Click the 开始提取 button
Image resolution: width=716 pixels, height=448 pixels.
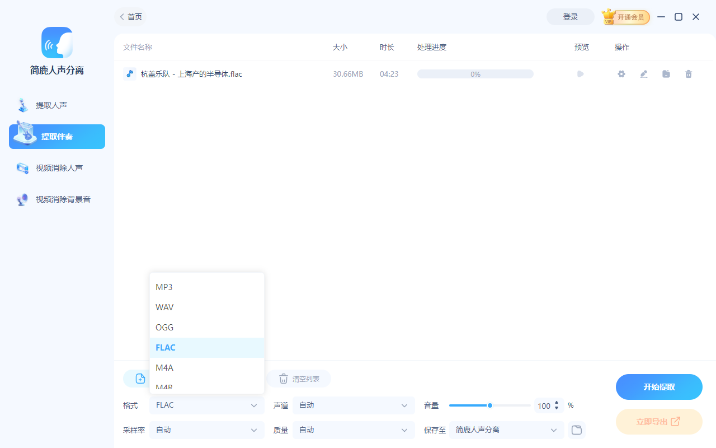coord(659,386)
